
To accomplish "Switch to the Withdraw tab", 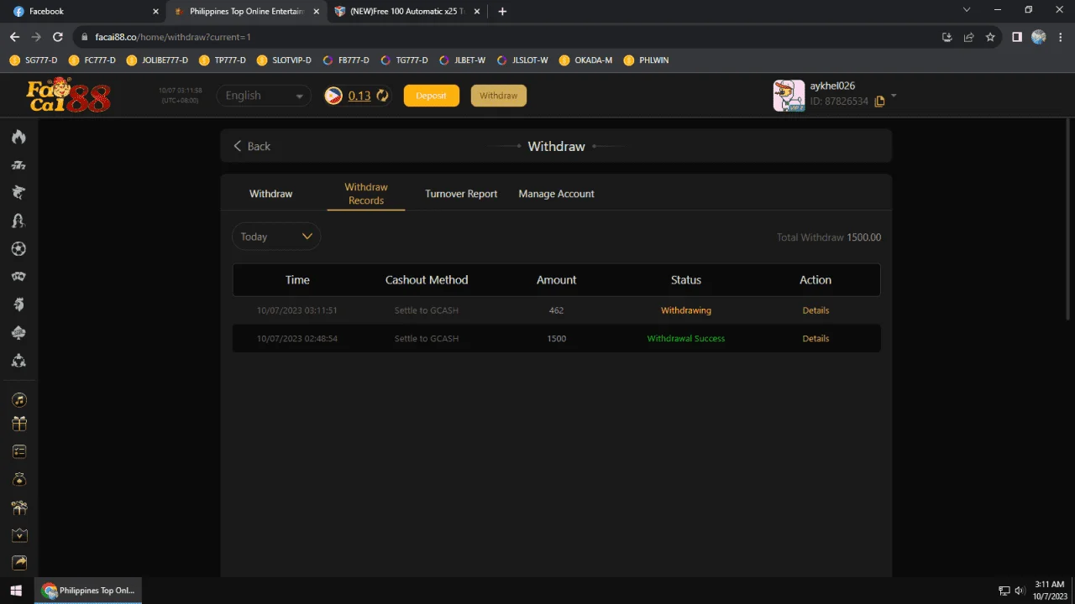I will coord(270,194).
